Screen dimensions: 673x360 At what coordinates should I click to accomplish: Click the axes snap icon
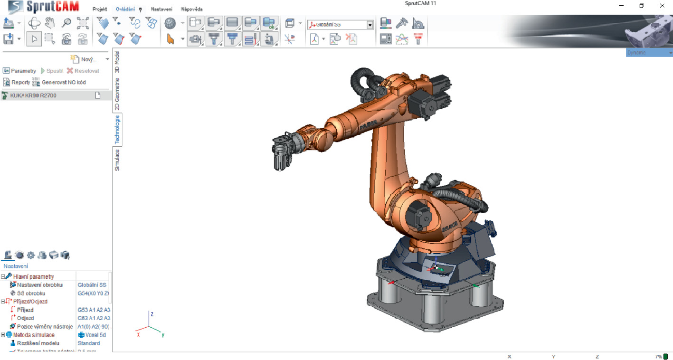pyautogui.click(x=290, y=39)
